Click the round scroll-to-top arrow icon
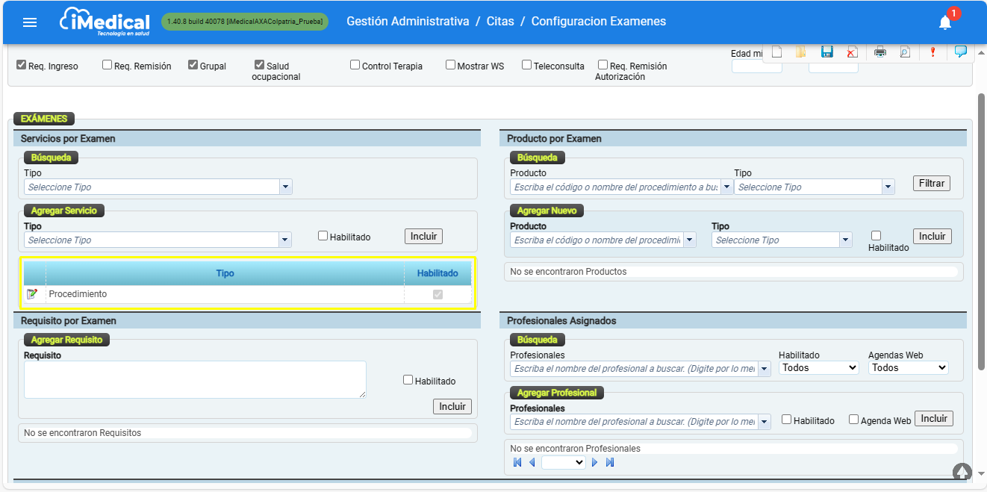This screenshot has width=987, height=492. pos(962,472)
